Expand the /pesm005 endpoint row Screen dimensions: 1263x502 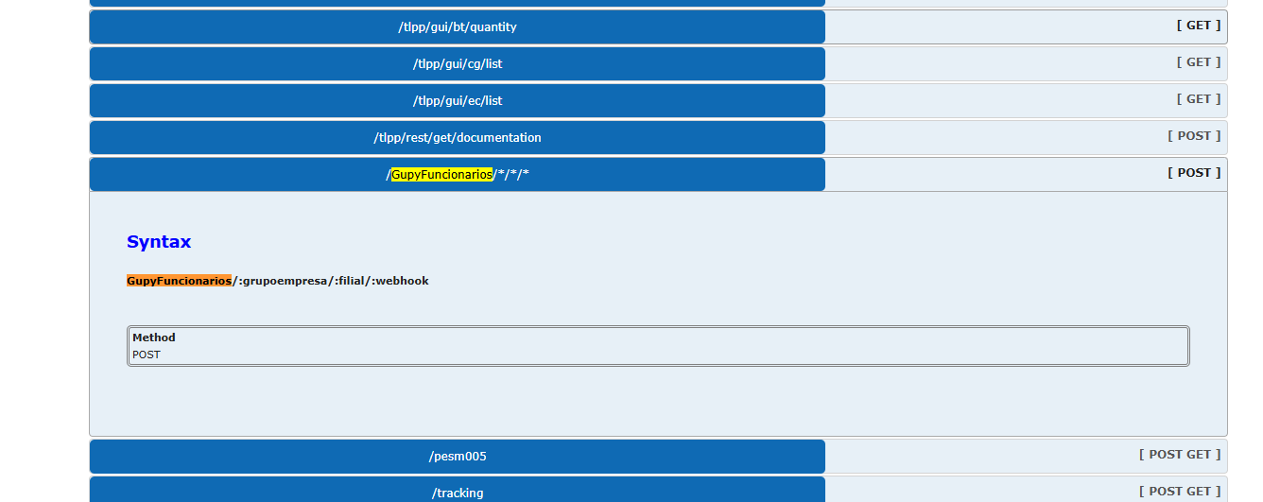[457, 457]
